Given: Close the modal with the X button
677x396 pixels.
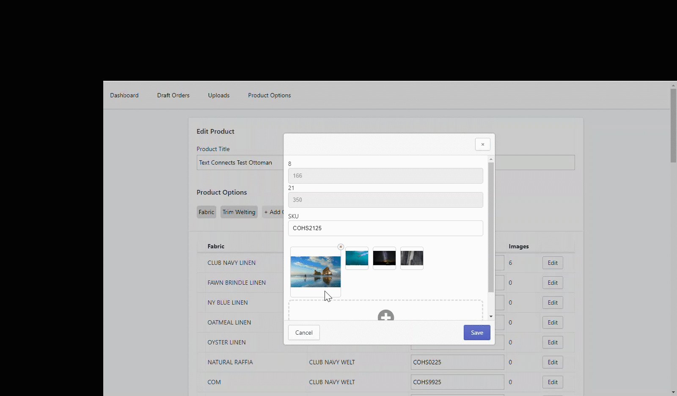Looking at the screenshot, I should (x=482, y=144).
